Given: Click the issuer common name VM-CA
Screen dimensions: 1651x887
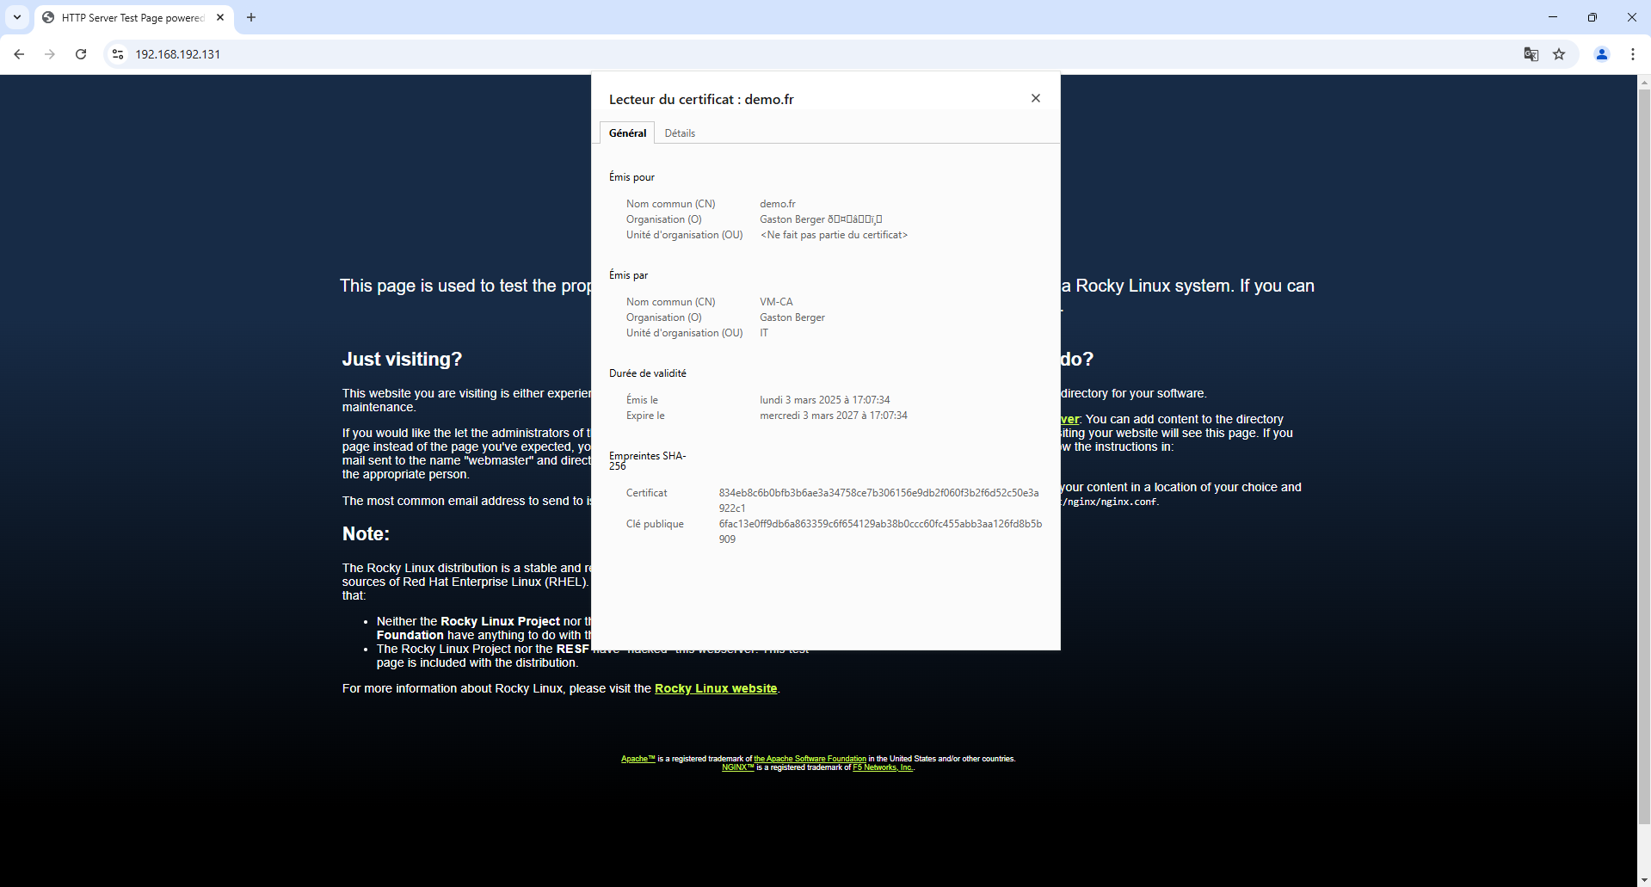Looking at the screenshot, I should 776,302.
